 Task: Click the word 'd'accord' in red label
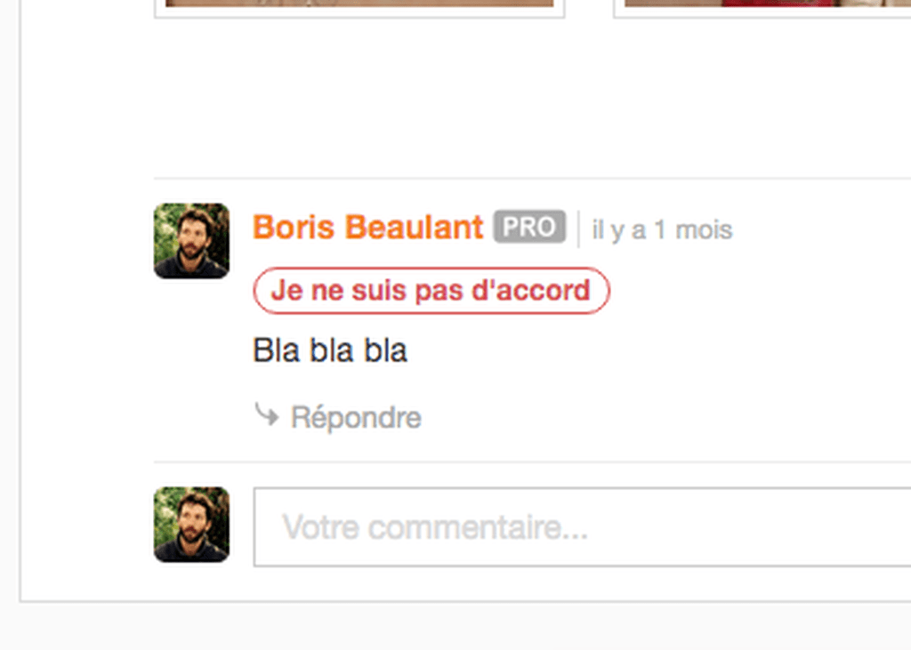pos(531,290)
